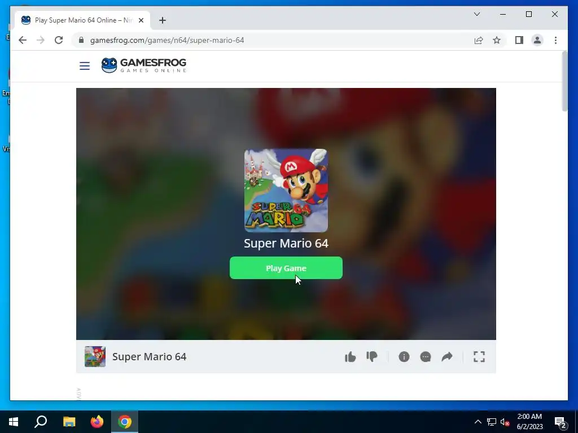Open the Windows Start menu
Viewport: 578px width, 433px height.
coord(14,422)
